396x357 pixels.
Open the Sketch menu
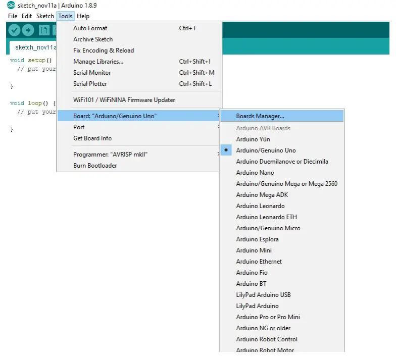point(45,16)
